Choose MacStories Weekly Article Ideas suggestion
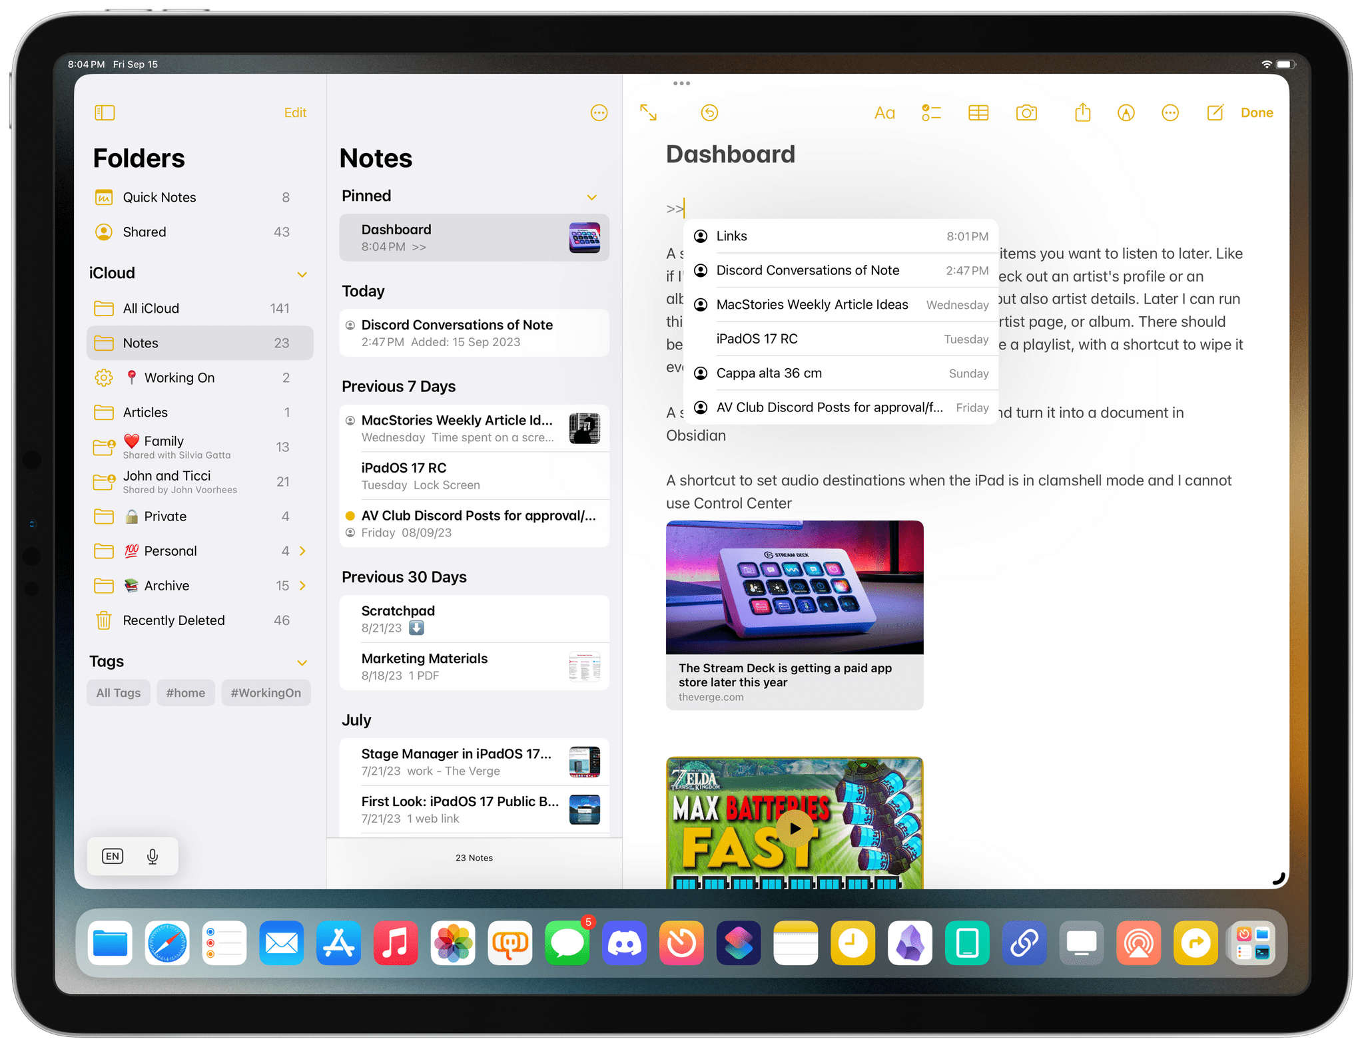Viewport: 1364px width, 1049px height. [x=841, y=305]
